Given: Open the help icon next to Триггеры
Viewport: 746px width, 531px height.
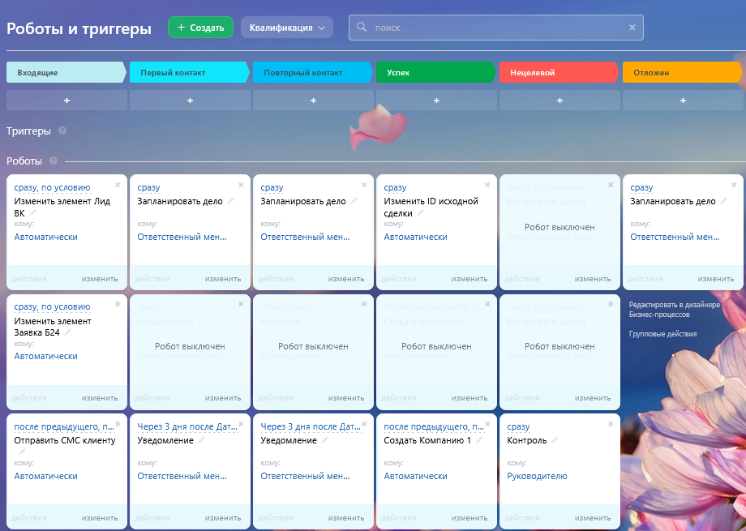Looking at the screenshot, I should click(x=62, y=131).
